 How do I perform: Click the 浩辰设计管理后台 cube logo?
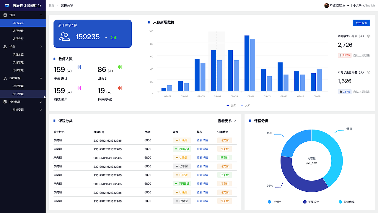point(7,6)
